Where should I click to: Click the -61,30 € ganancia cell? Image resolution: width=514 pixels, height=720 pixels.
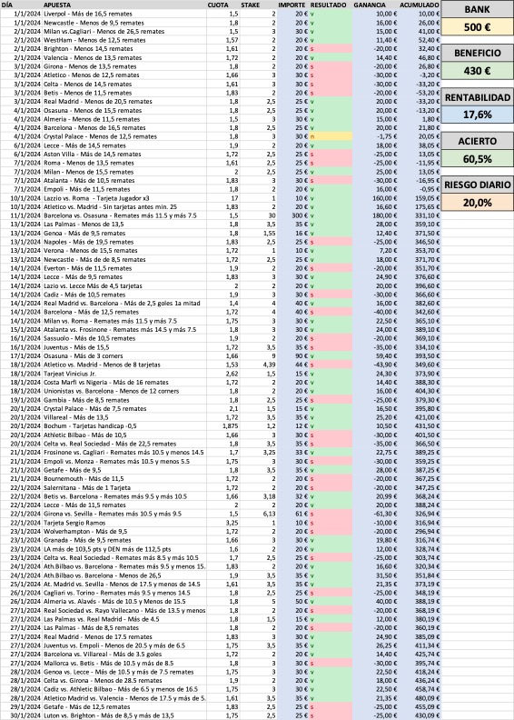(x=376, y=514)
